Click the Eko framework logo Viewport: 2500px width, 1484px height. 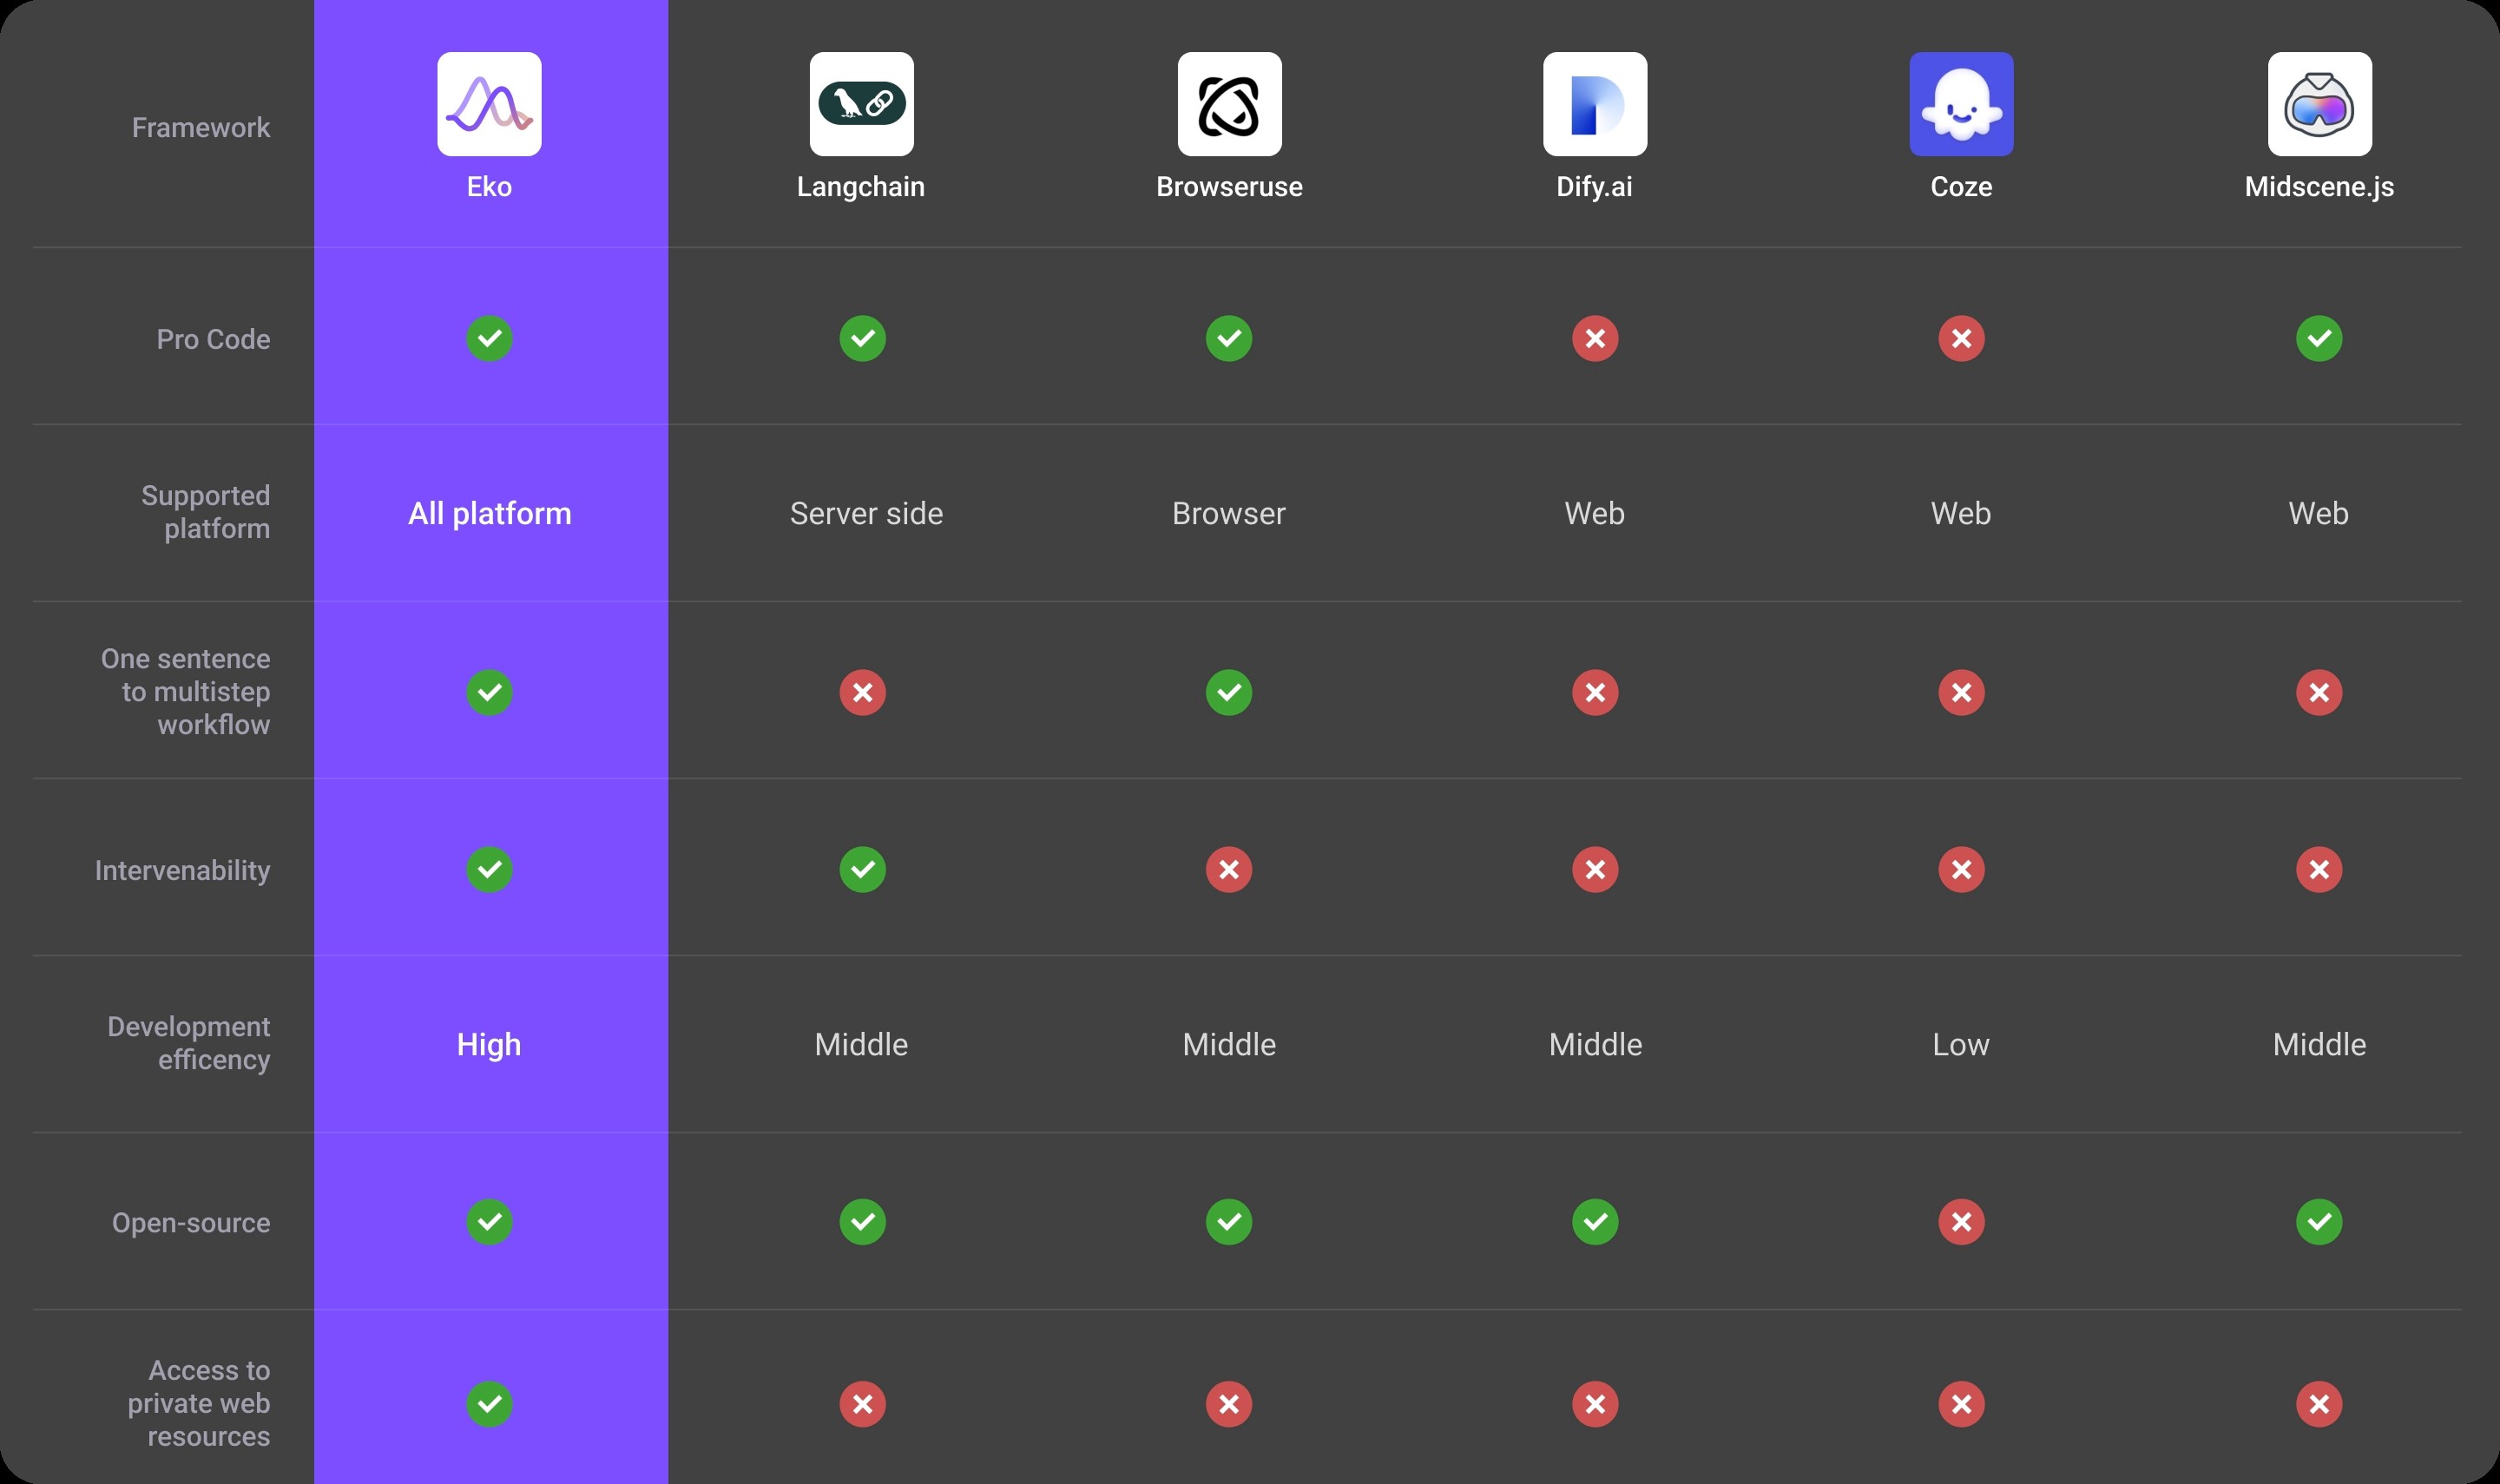point(489,104)
